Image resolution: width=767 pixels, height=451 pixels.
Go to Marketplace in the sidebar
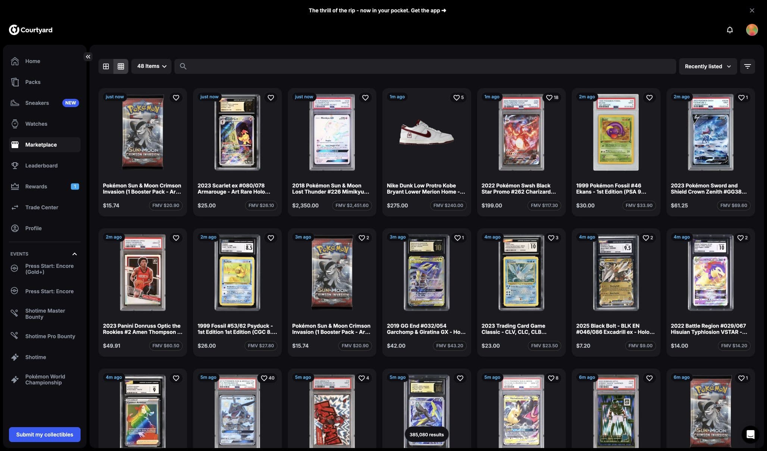tap(45, 145)
